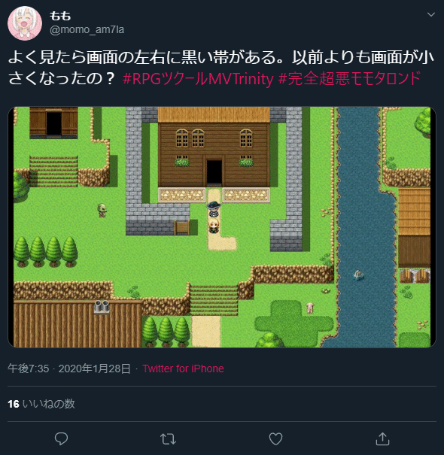
Task: Open the もも profile avatar picture
Action: tap(25, 23)
